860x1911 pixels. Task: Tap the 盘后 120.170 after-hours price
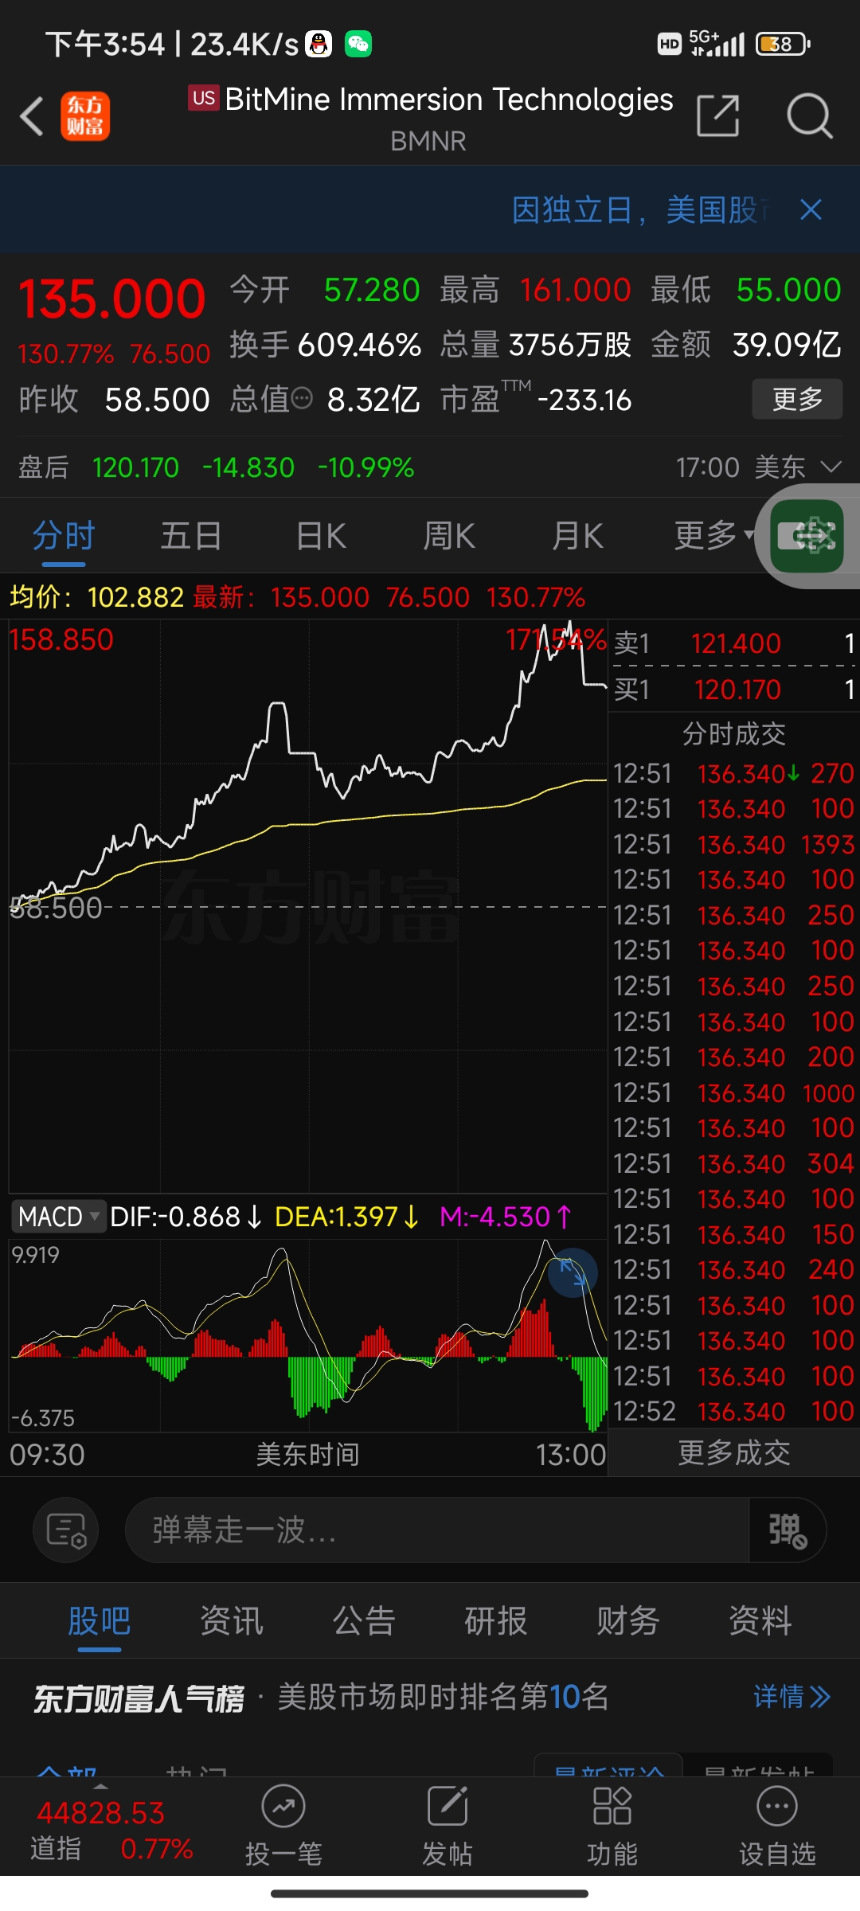tap(135, 467)
